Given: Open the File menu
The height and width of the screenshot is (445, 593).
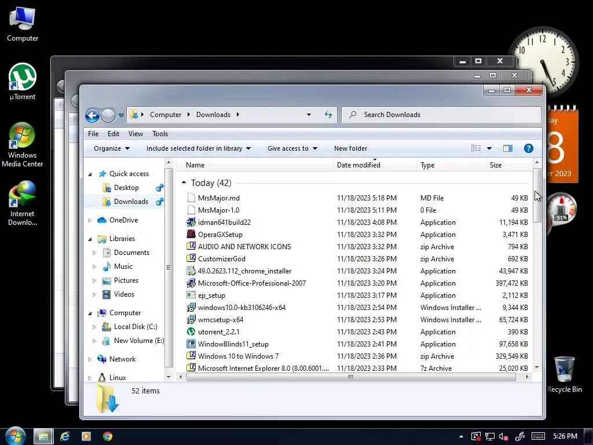Looking at the screenshot, I should 93,134.
